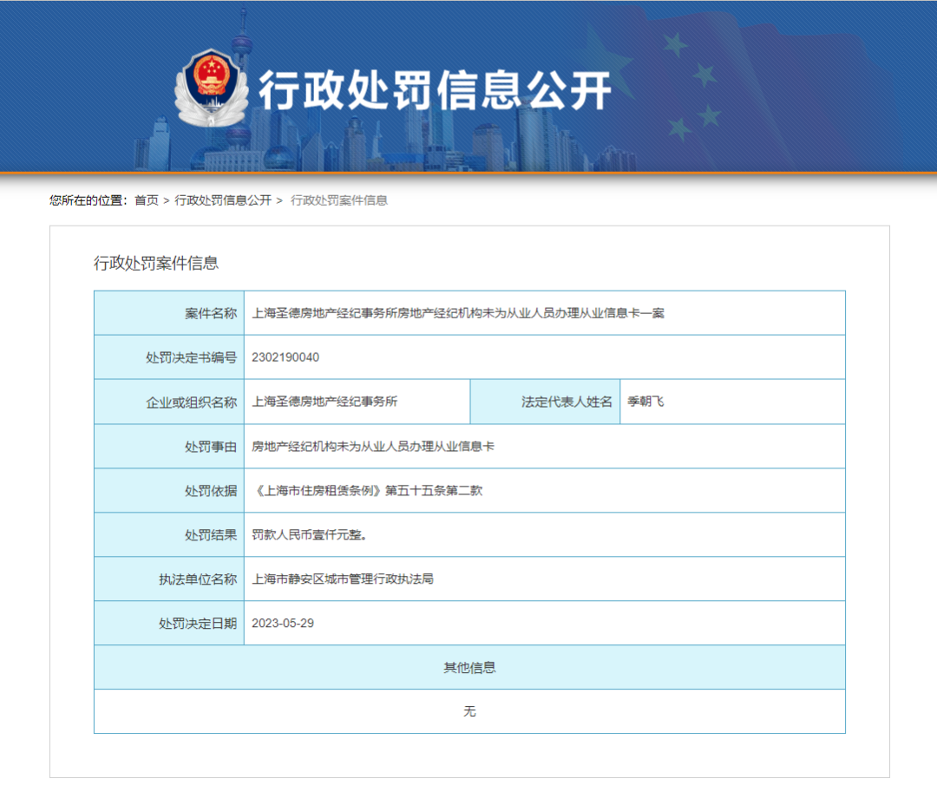This screenshot has width=937, height=798.
Task: Select the decision date 2023-05-29
Action: tap(283, 623)
